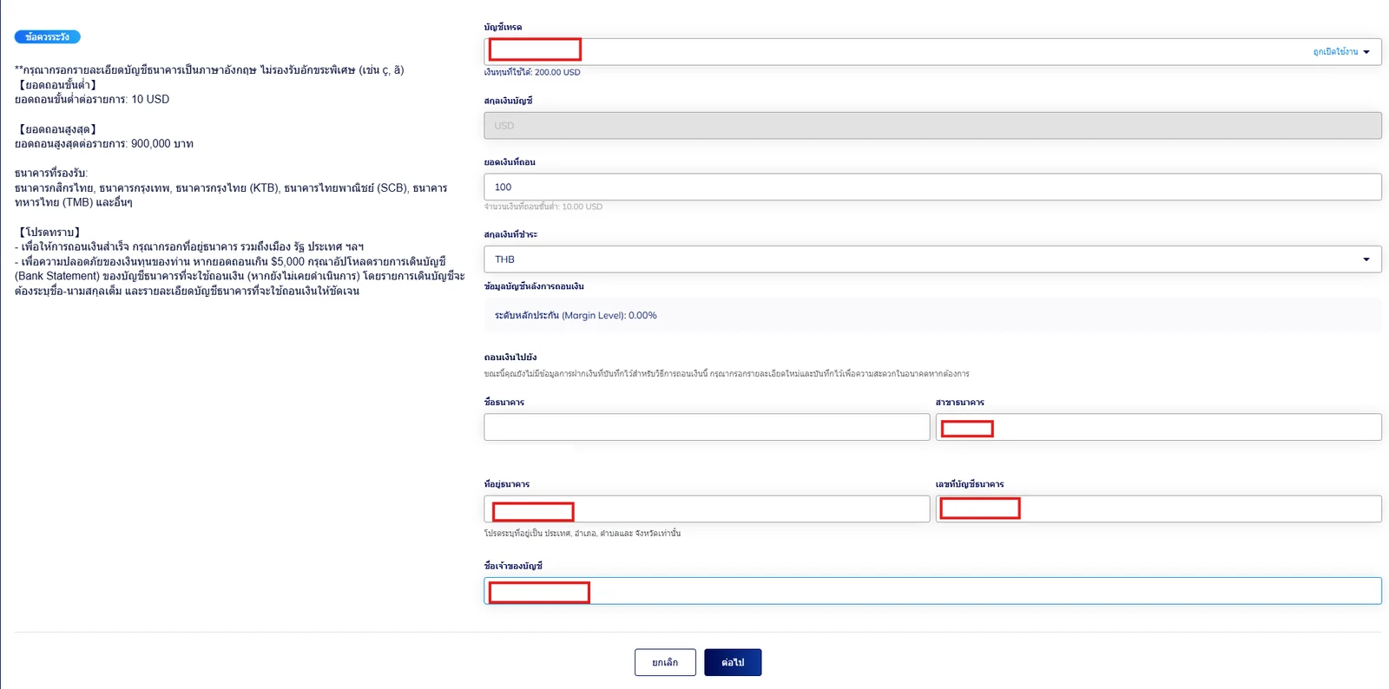The image size is (1389, 689).
Task: Click the ยกเลิก cancel button
Action: coord(665,662)
